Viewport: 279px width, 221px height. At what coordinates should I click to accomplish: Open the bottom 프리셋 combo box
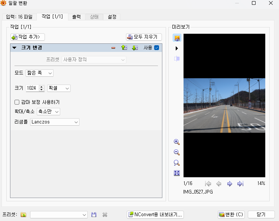(x=59, y=215)
